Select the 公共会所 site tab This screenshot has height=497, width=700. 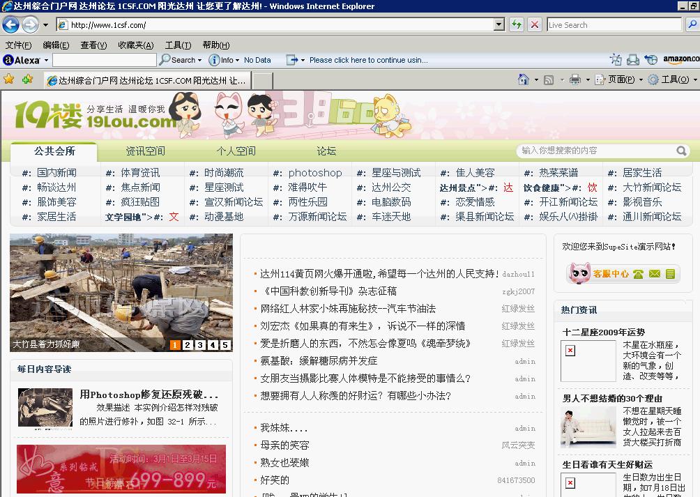tap(54, 151)
